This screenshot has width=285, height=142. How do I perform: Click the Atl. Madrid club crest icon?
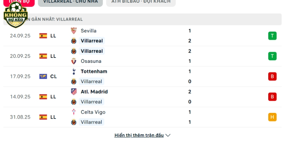tap(74, 92)
